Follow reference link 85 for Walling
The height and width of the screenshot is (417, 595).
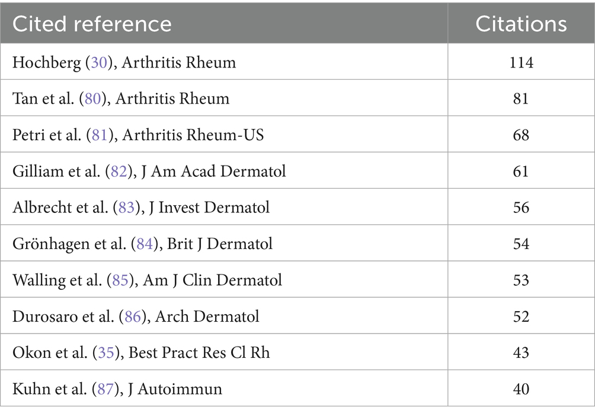click(x=120, y=280)
